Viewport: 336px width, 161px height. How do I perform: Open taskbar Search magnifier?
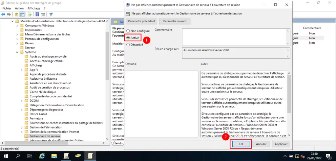point(18,156)
